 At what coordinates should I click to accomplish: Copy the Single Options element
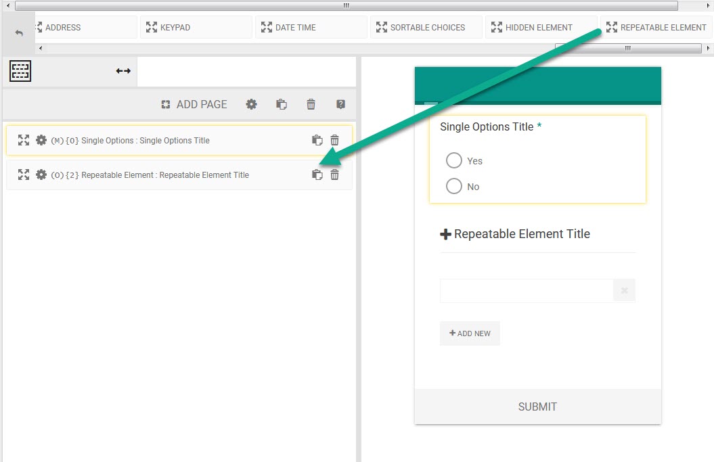tap(317, 140)
